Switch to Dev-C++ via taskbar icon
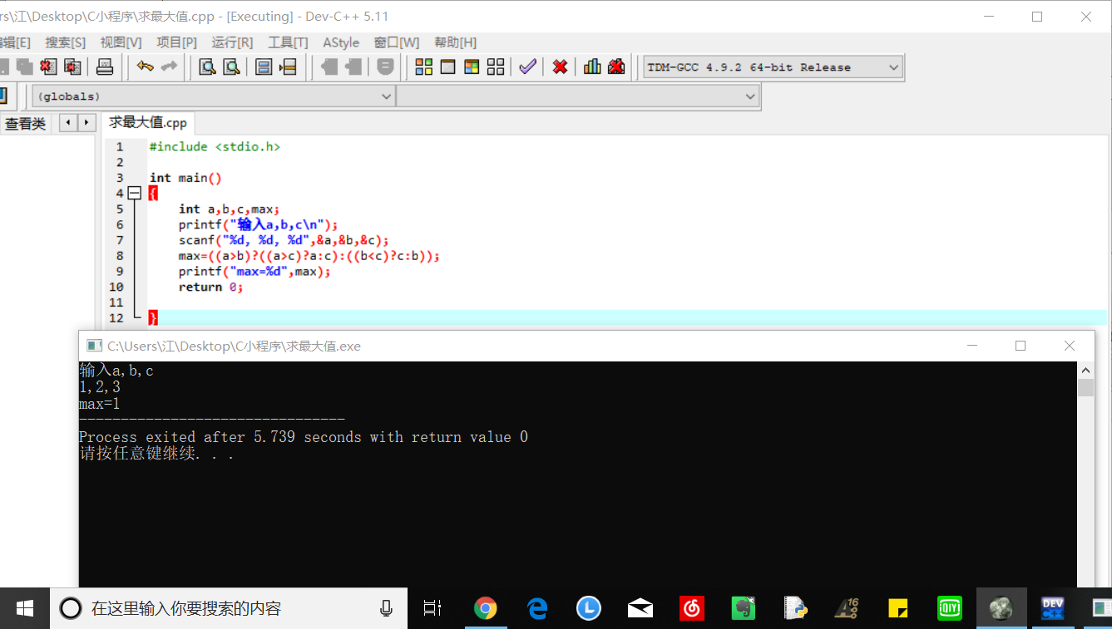This screenshot has height=629, width=1112. (1053, 608)
